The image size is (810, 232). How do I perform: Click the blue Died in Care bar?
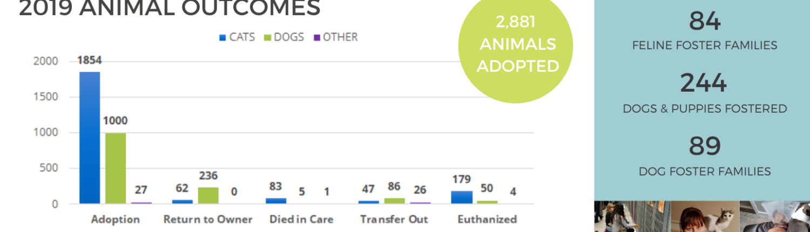click(x=276, y=201)
